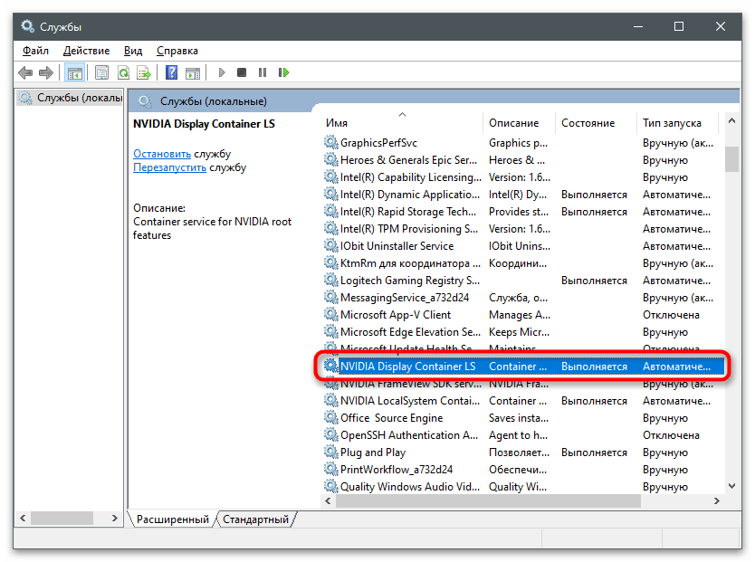Image resolution: width=755 pixels, height=562 pixels.
Task: Open the Файл menu
Action: click(36, 51)
